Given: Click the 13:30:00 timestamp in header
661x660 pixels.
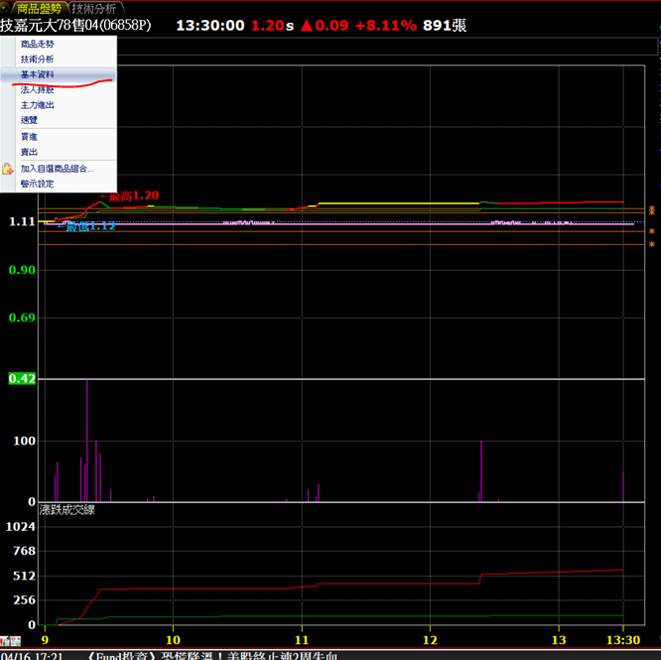Looking at the screenshot, I should pos(210,25).
